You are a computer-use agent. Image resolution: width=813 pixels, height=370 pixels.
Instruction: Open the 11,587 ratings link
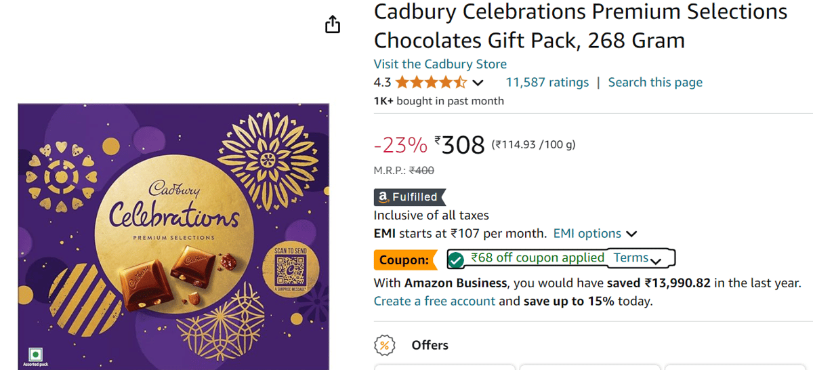click(x=547, y=83)
